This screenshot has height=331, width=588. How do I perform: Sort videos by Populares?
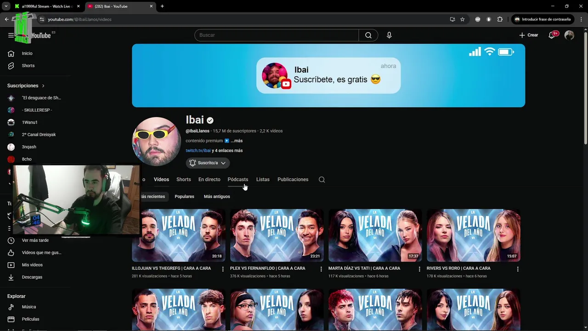pos(184,196)
